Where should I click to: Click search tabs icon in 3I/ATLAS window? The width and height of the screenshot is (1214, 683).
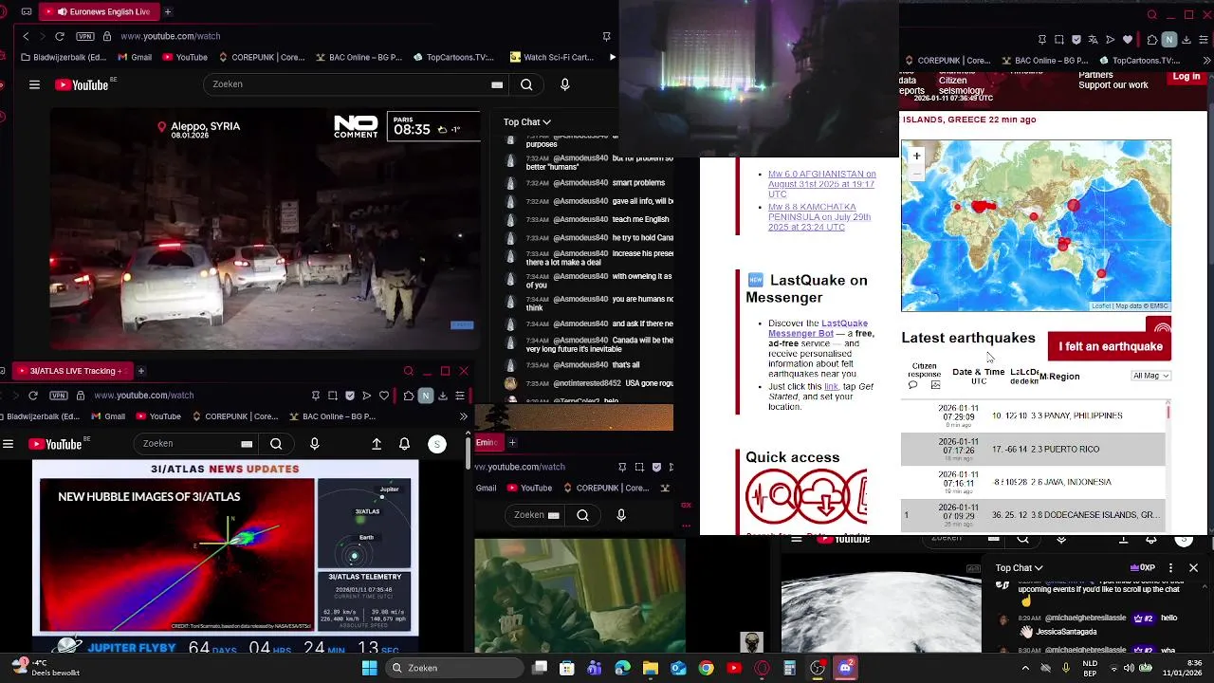coord(409,371)
